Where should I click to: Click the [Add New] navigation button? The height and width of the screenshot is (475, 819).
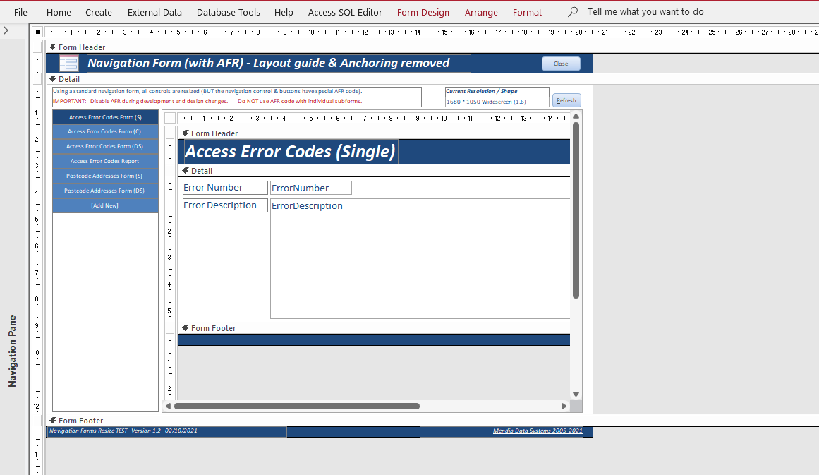[x=106, y=205]
